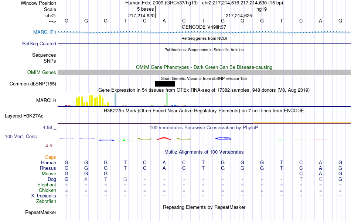Click 100 vertebrates Basewise Conservation by PhyloP title
This screenshot has width=351, height=221.
tap(204, 128)
